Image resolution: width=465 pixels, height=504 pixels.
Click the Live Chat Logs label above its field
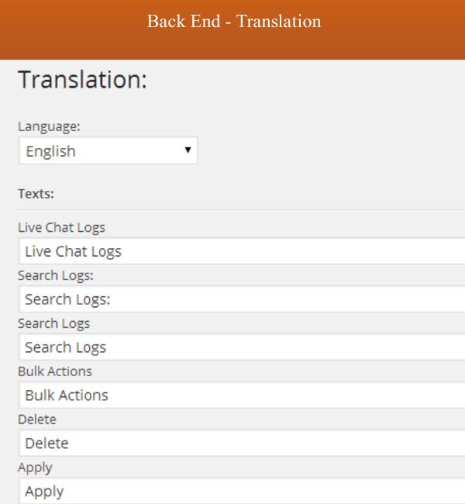pos(61,228)
